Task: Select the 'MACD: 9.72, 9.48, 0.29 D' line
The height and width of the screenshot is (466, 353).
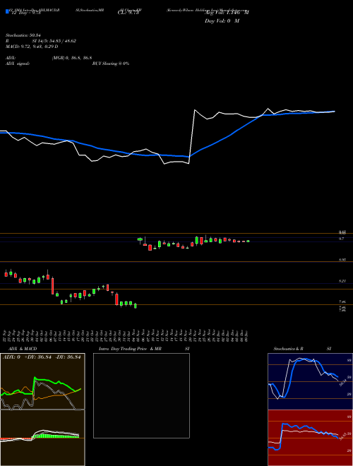Action: [x=32, y=47]
